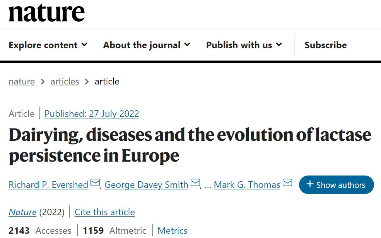Click Published: 27 July 2022 link
This screenshot has height=238, width=381.
pyautogui.click(x=92, y=114)
